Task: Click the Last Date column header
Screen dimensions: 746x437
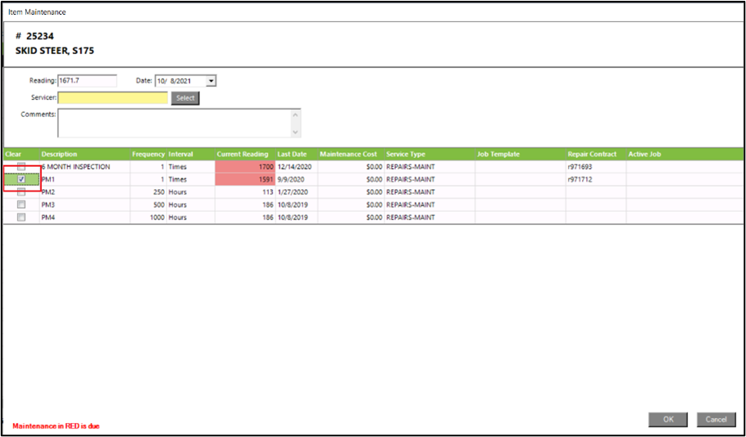Action: click(x=292, y=154)
